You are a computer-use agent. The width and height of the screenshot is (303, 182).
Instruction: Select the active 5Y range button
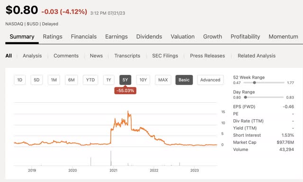pos(125,80)
